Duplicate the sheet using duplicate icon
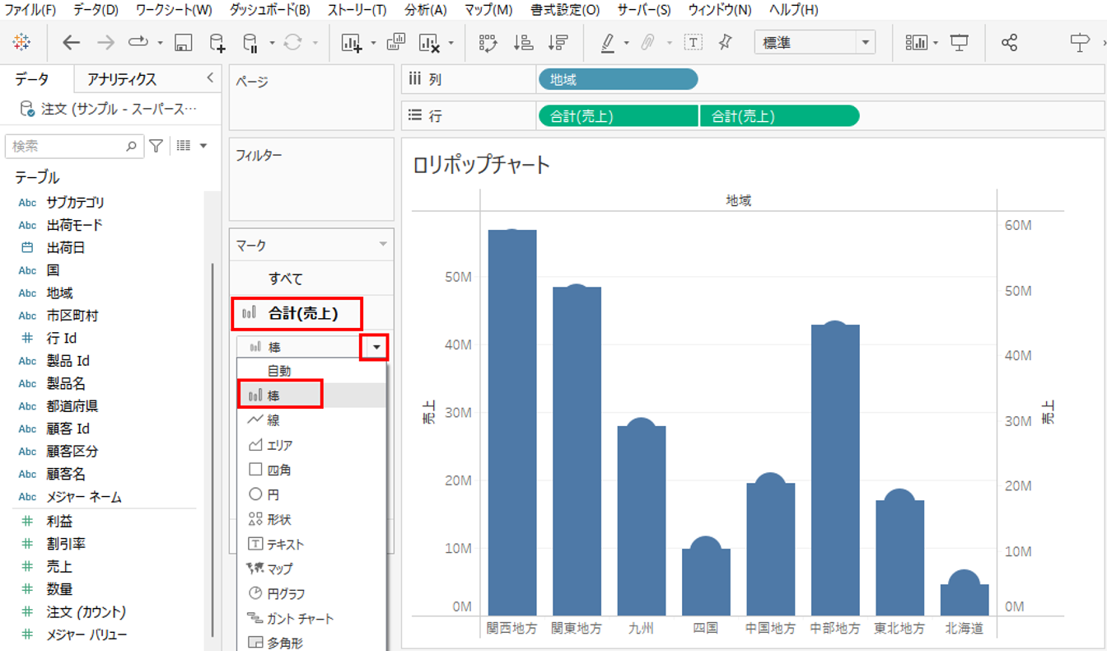 click(396, 42)
